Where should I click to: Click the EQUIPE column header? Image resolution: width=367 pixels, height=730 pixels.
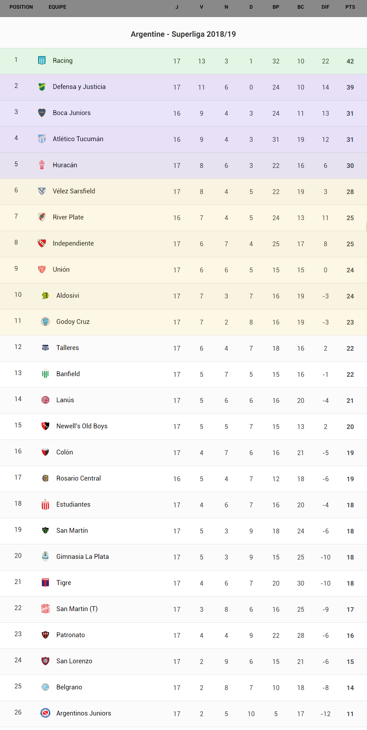coord(57,7)
